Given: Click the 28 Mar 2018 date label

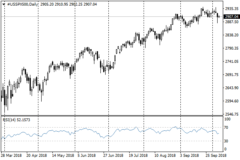Looking at the screenshot, I should [11, 155].
